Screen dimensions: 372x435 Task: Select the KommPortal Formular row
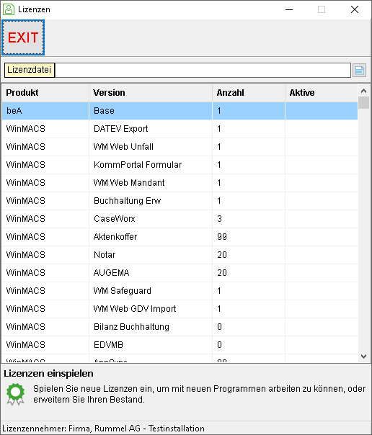(x=180, y=165)
